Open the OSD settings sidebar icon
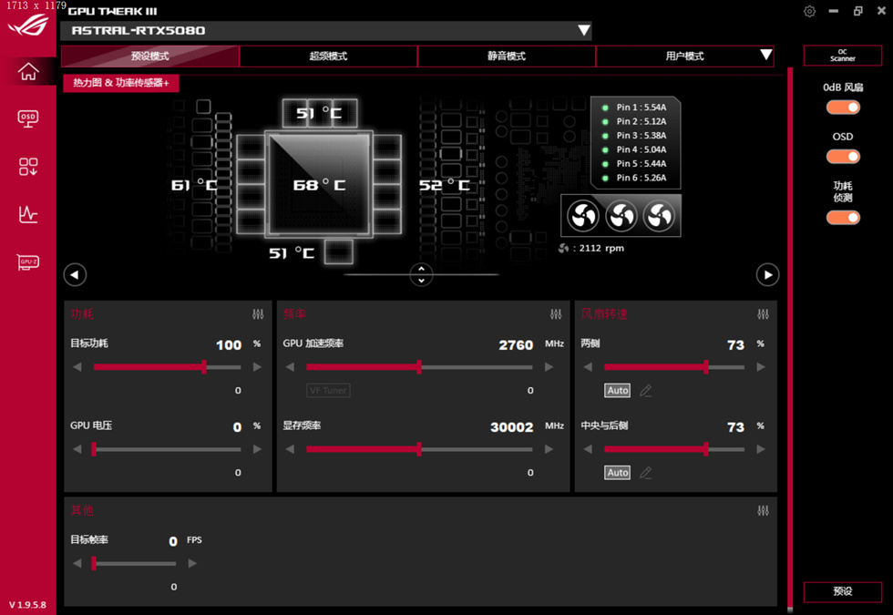 (x=28, y=118)
